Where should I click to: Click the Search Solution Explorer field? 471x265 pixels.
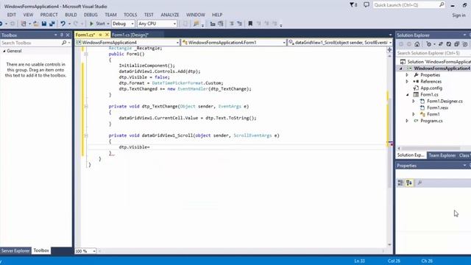(x=433, y=53)
